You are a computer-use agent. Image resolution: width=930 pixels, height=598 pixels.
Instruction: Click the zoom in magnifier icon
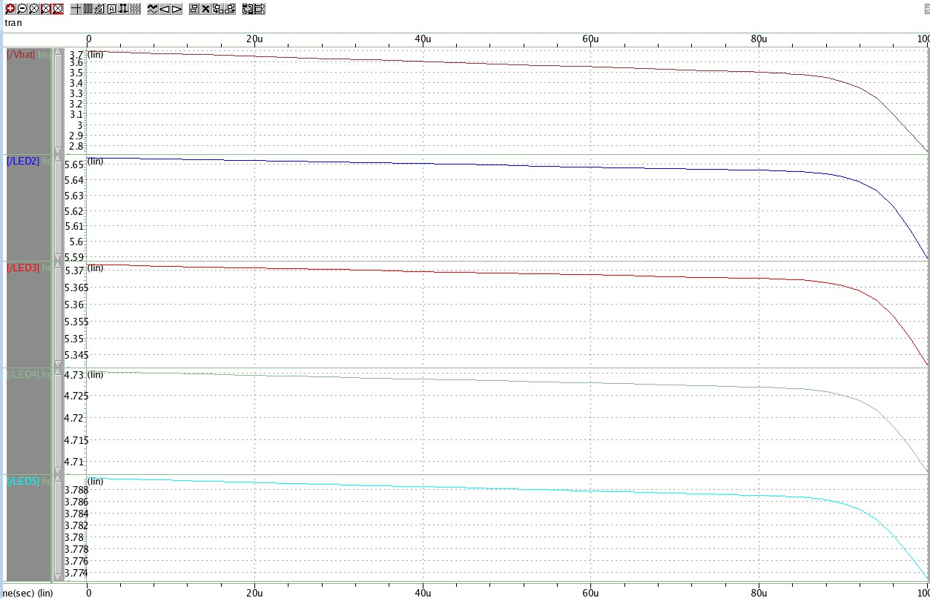(10, 9)
